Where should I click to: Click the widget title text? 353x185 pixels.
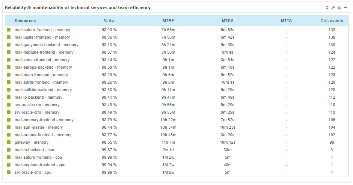pos(78,8)
